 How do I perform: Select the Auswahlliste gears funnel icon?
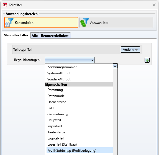point(84,22)
